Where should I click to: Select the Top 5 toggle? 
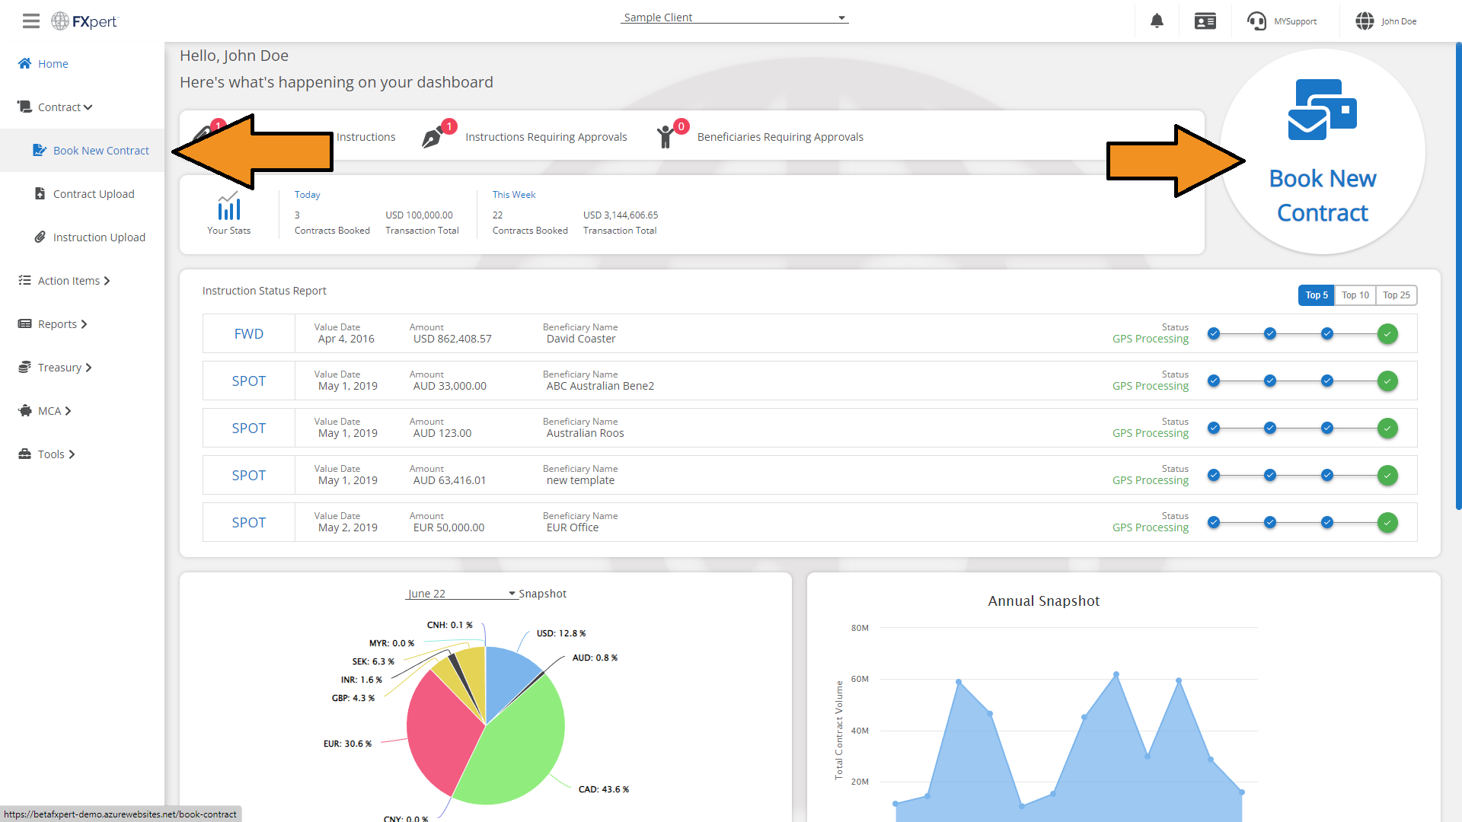(x=1316, y=295)
